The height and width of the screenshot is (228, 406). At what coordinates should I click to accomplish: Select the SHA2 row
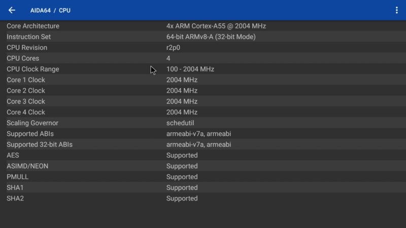click(x=203, y=199)
